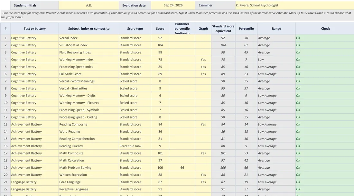This screenshot has width=354, height=196.
Task: Select the Examiner label cell
Action: (x=215, y=5)
